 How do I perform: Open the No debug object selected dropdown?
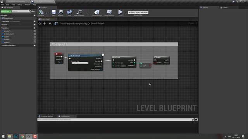138,12
